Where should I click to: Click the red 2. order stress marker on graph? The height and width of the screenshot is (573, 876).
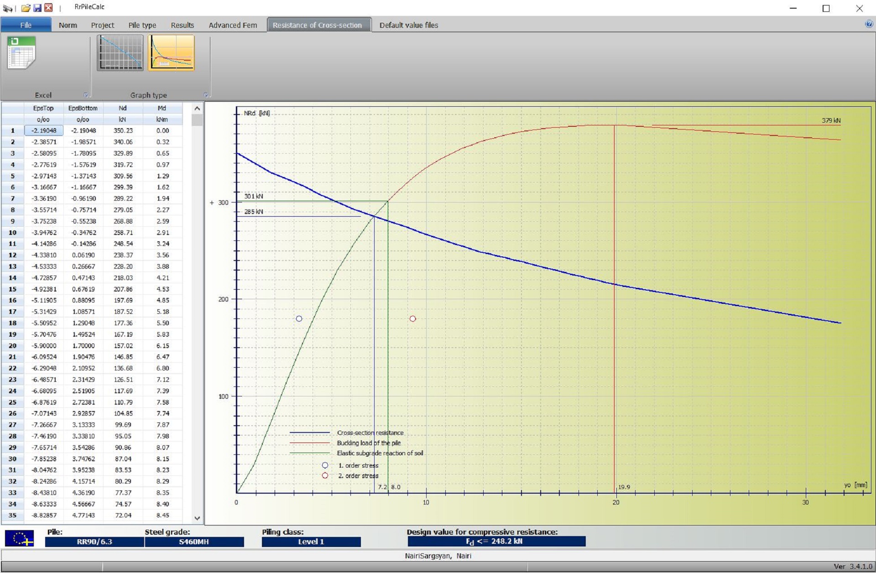tap(412, 319)
